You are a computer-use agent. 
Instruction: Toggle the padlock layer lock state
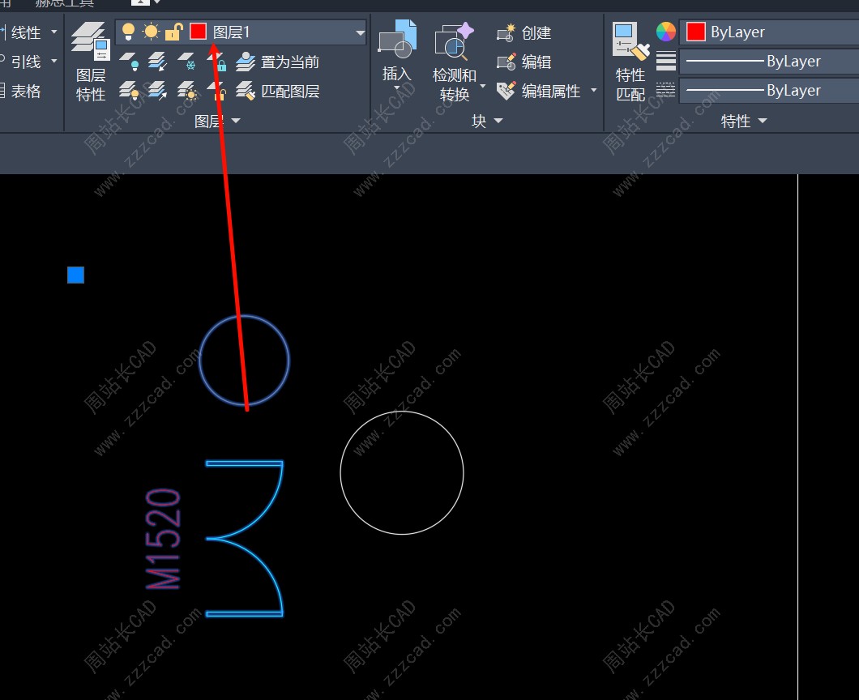(x=173, y=32)
